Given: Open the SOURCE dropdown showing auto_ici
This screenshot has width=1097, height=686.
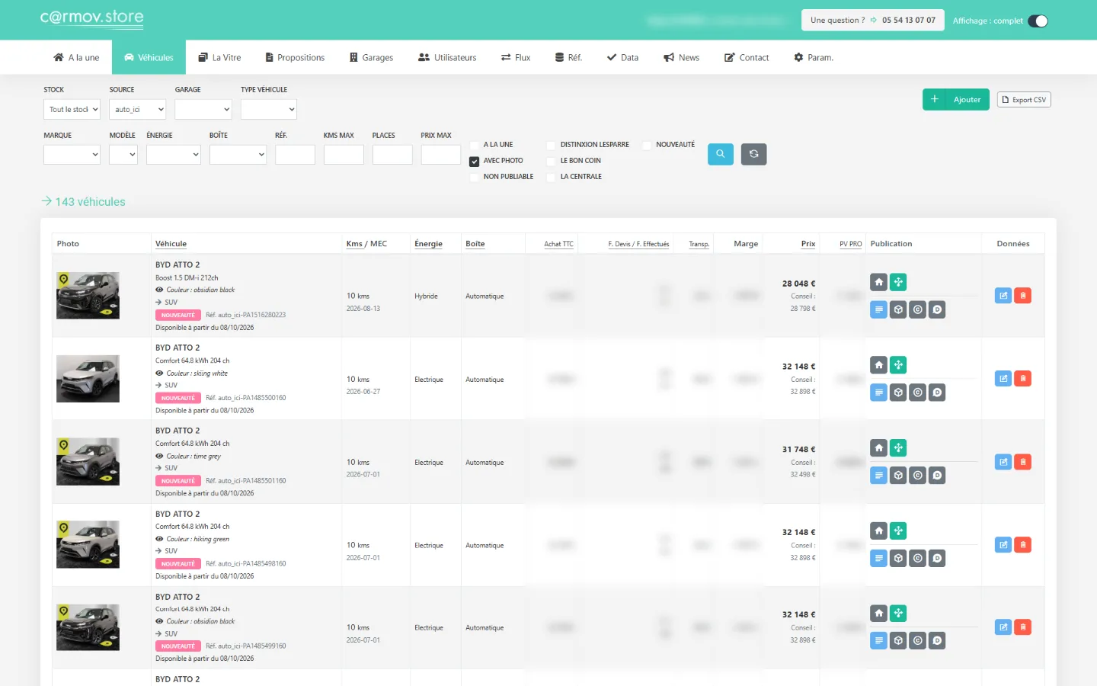Looking at the screenshot, I should [x=137, y=110].
